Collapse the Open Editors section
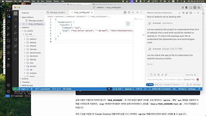Viewport: 206px width, 116px height. click(28, 17)
